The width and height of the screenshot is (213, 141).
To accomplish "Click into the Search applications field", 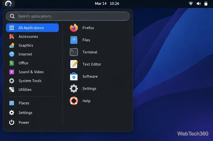I will click(x=68, y=16).
